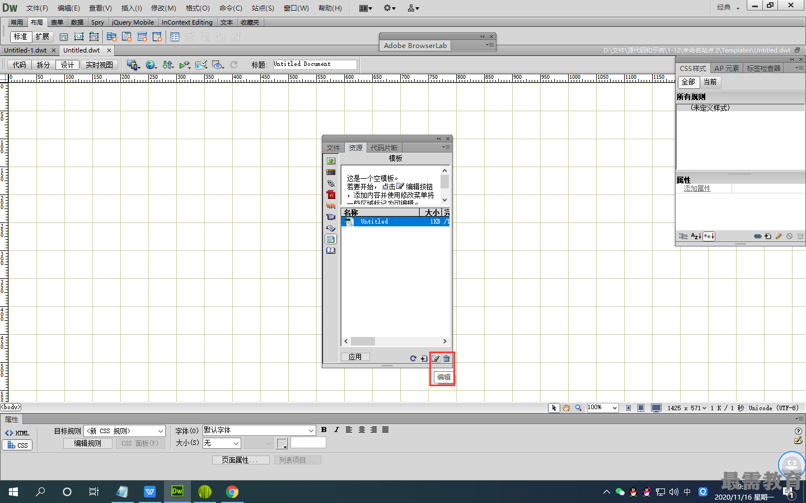Toggle Live View 实时视图

(x=100, y=65)
